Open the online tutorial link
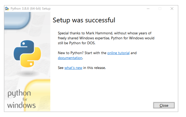Image resolution: width=186 pixels, height=117 pixels. 118,53
